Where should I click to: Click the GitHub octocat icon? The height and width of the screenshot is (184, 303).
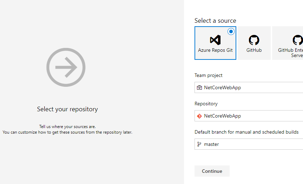tap(254, 40)
